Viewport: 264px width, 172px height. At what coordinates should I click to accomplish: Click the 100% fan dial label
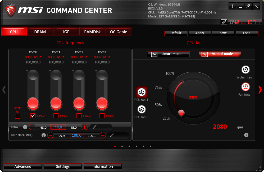pyautogui.click(x=170, y=73)
